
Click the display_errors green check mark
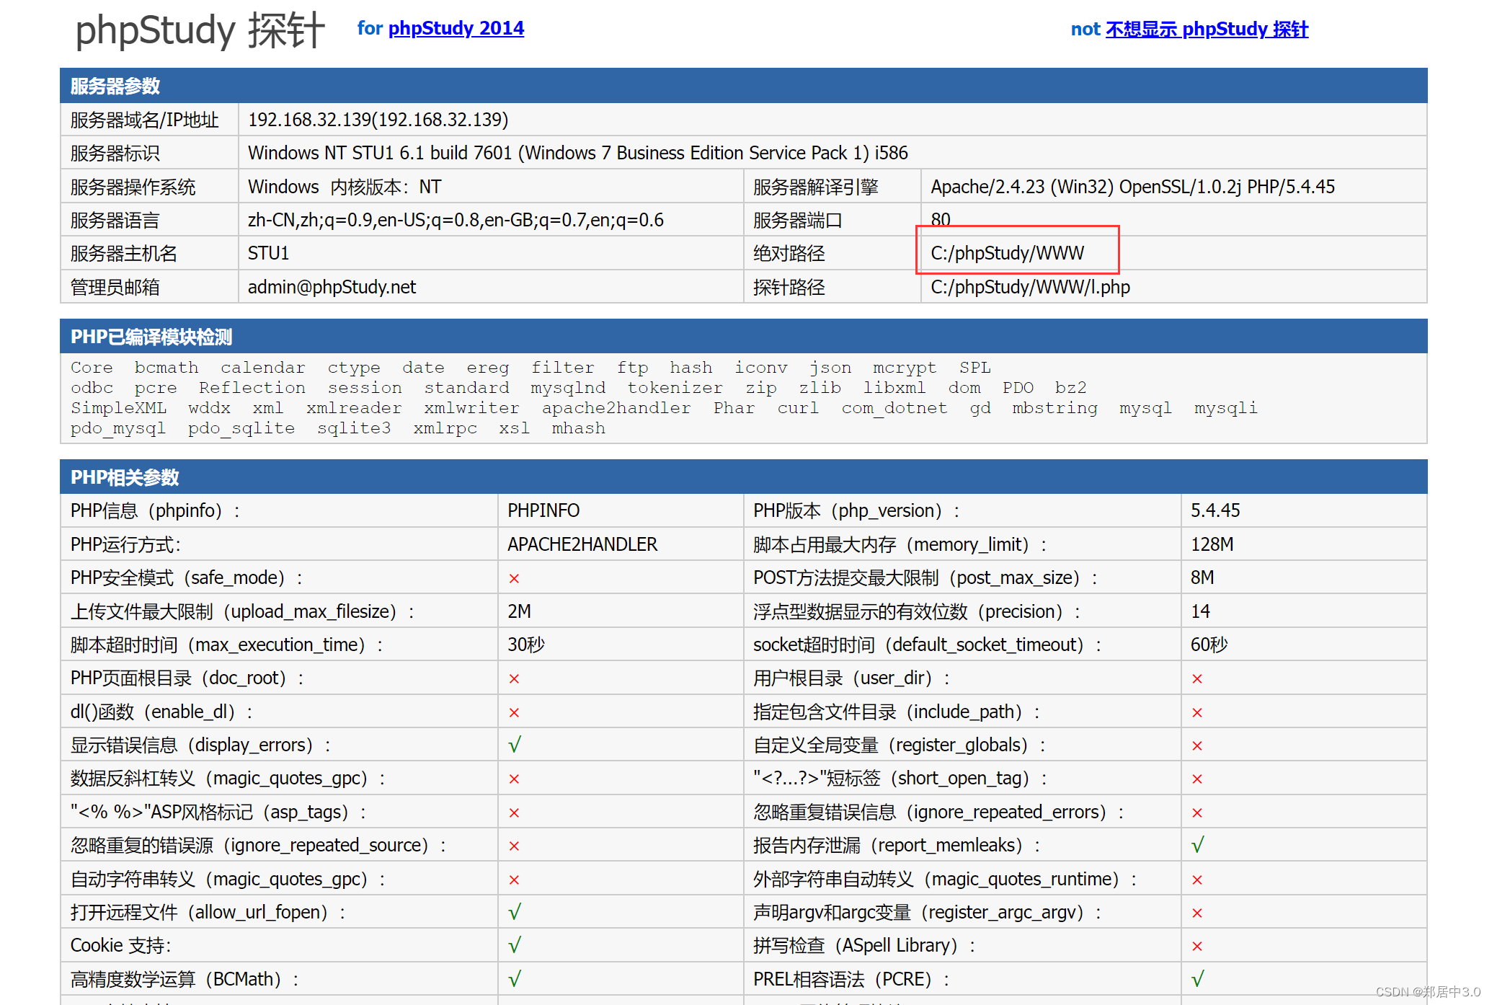click(x=515, y=745)
